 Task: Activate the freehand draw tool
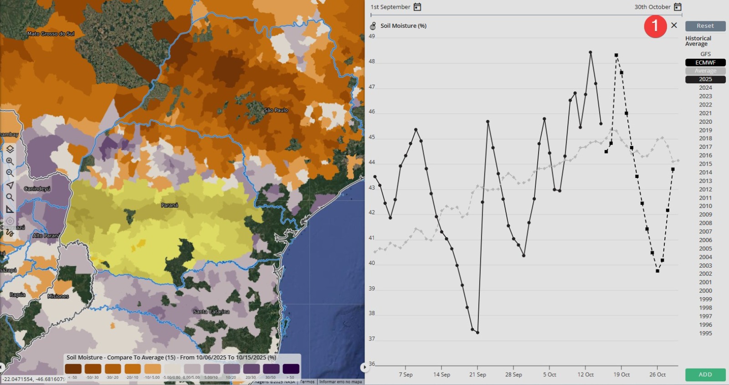[x=10, y=233]
